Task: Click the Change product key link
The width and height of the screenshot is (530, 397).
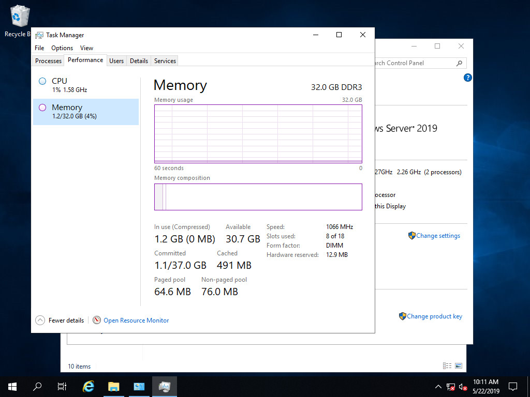Action: (434, 316)
